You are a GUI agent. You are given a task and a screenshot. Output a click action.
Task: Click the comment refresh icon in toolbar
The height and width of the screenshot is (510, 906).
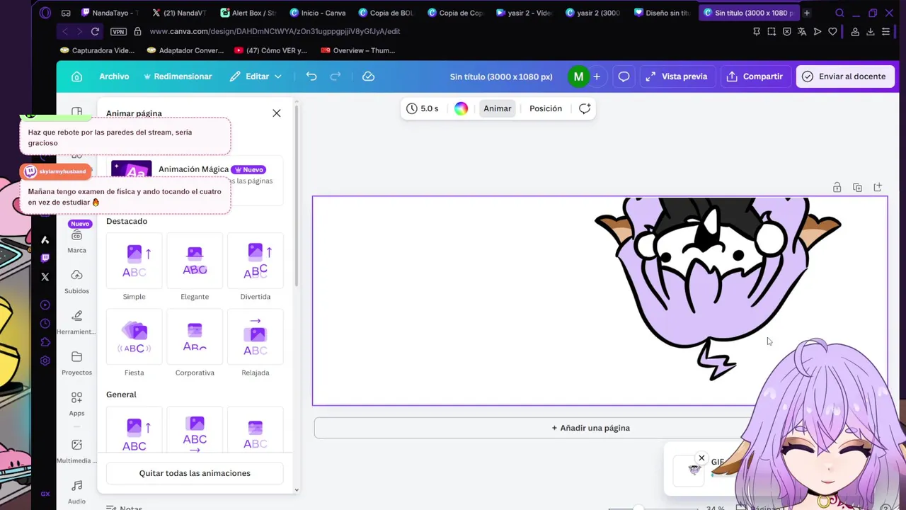pos(585,108)
